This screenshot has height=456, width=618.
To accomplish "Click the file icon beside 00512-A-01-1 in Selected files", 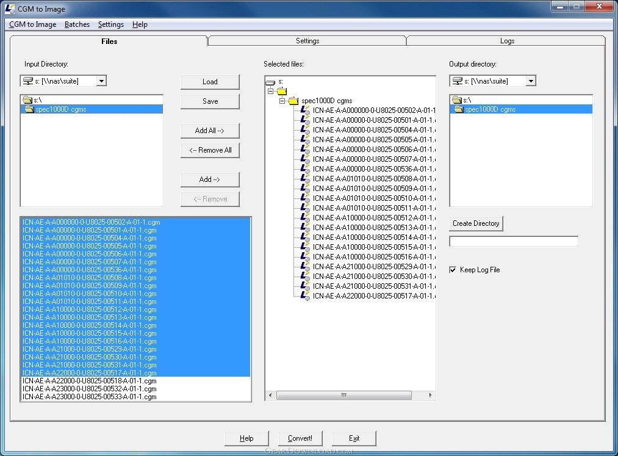I will [305, 218].
